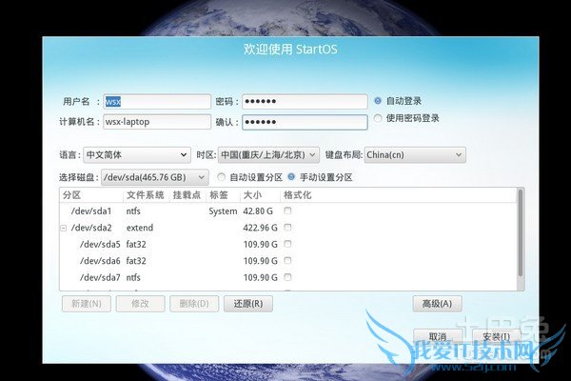The height and width of the screenshot is (381, 571).
Task: Click the 取消 cancel button
Action: point(438,336)
